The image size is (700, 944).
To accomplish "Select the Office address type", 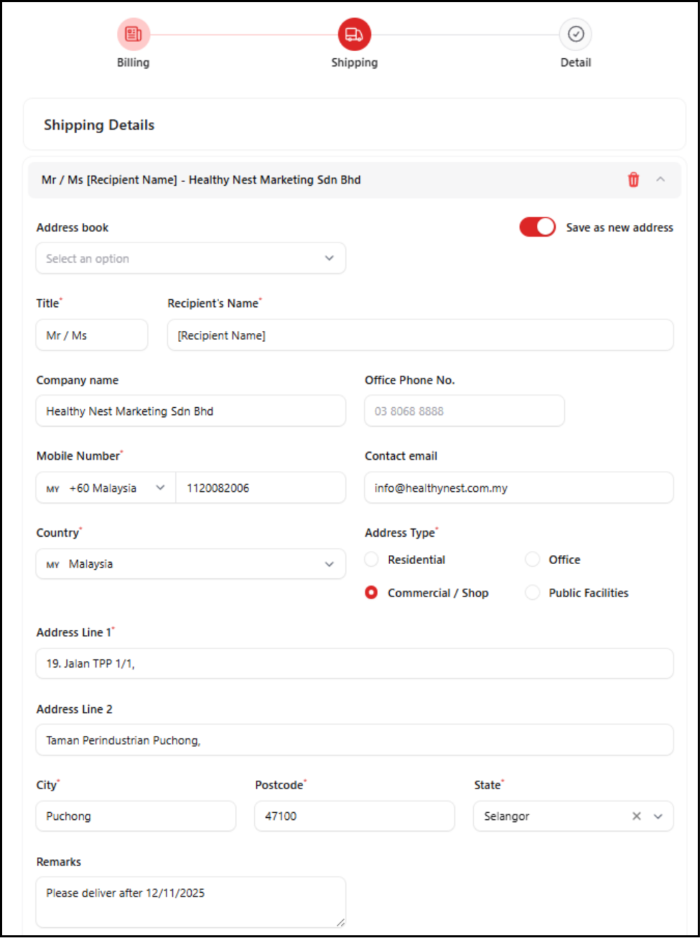I will [533, 559].
